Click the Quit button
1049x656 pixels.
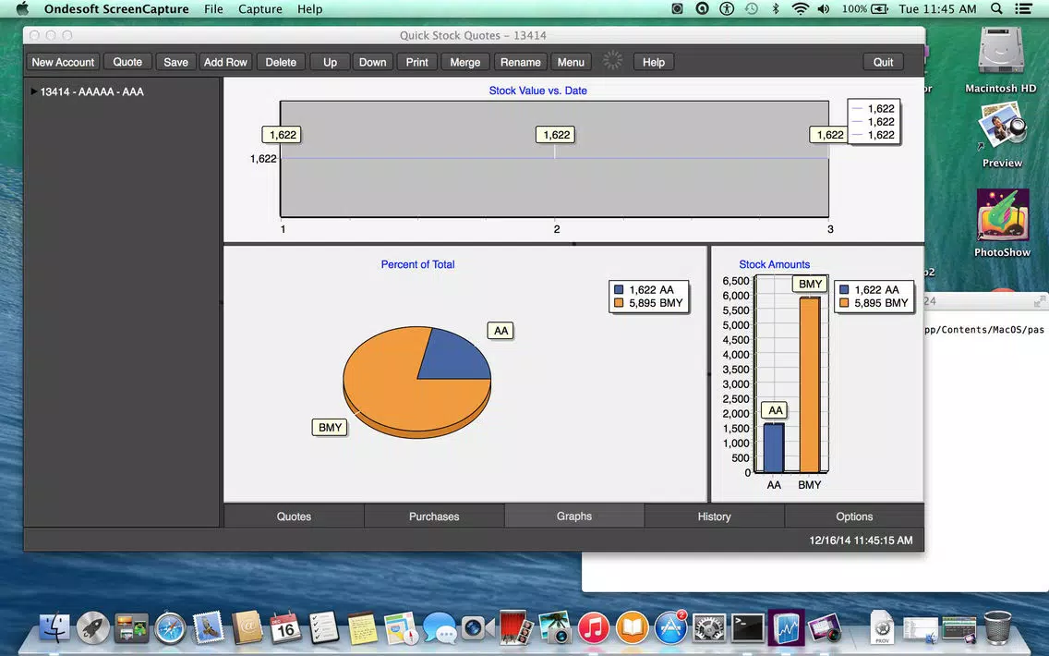883,62
